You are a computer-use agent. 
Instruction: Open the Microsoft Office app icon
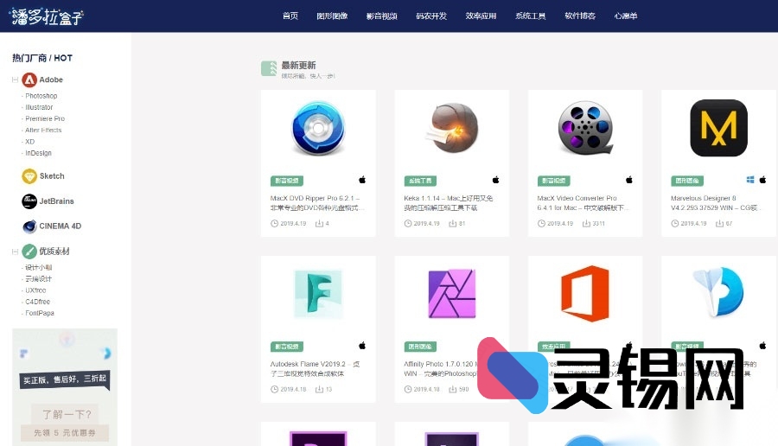tap(585, 293)
